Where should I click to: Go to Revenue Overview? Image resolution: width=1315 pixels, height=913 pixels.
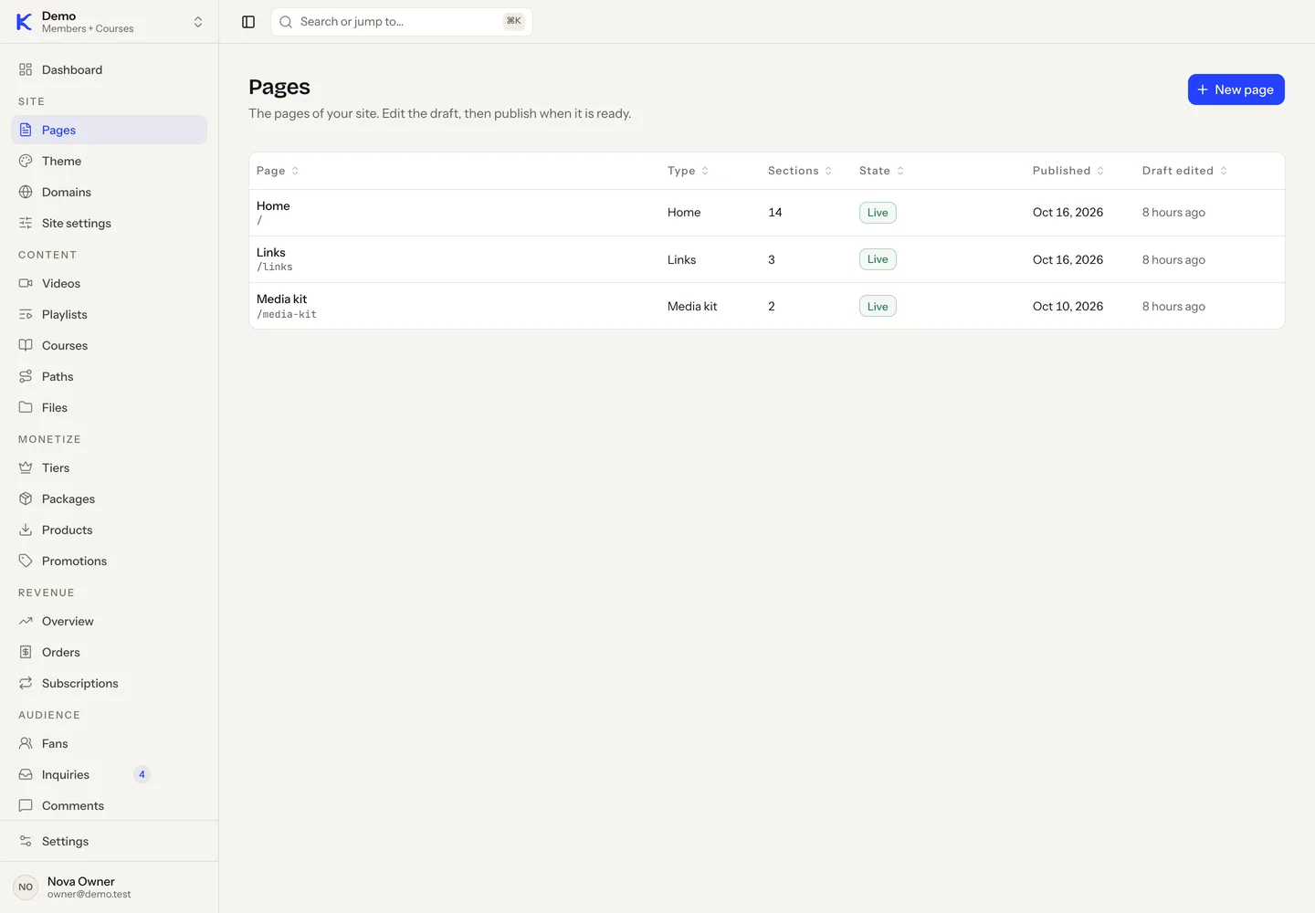[110, 621]
